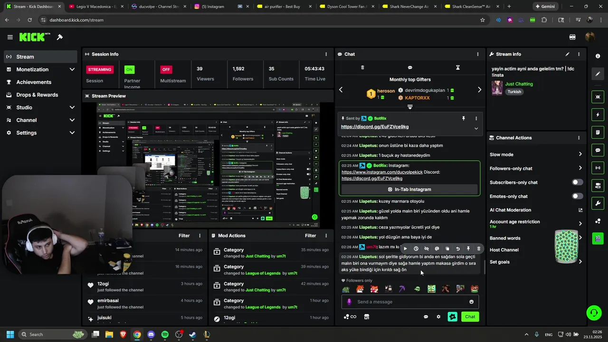608x342 pixels.
Task: Open AI Chat Moderation external link
Action: (x=580, y=210)
